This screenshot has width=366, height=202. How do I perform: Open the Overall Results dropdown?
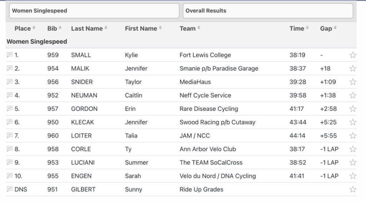tap(268, 11)
